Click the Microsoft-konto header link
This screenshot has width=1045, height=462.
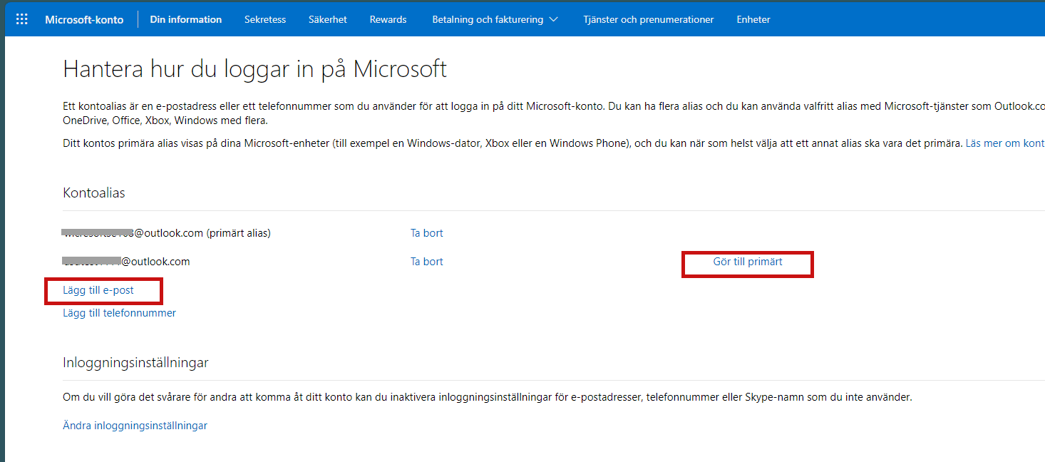pos(84,19)
